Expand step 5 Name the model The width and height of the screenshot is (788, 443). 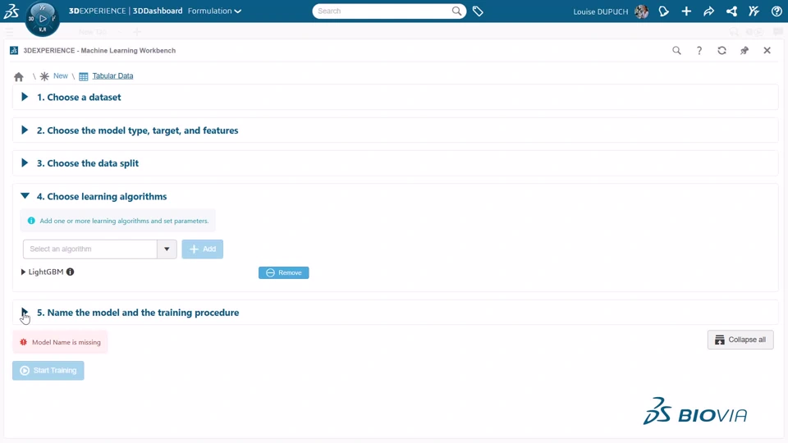click(24, 312)
